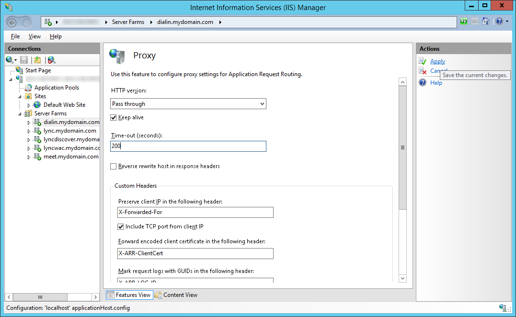The width and height of the screenshot is (516, 317).
Task: Switch to the Features View tab
Action: pos(129,295)
